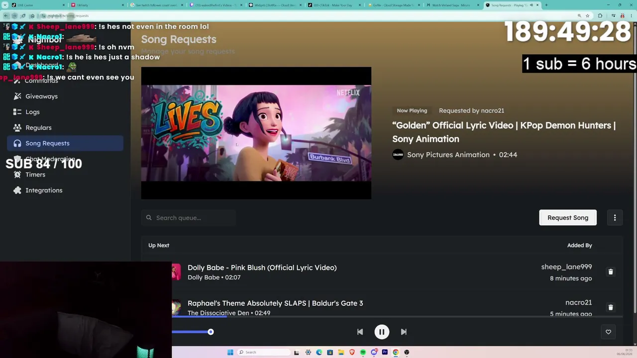Click the "Now Playing" badge
The image size is (637, 358).
click(412, 110)
